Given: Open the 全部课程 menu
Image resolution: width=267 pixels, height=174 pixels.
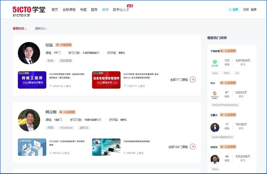Looking at the screenshot, I should click(x=69, y=10).
